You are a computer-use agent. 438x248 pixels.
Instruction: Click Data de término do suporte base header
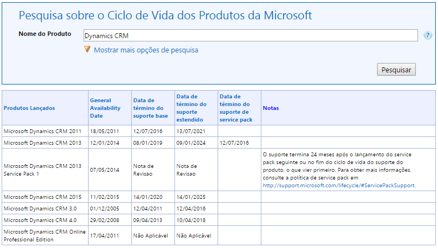tap(151, 108)
